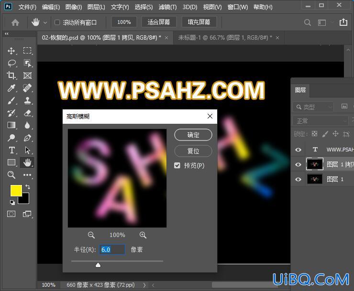This screenshot has width=354, height=291.
Task: Toggle pixel layer filter icon
Action: (x=344, y=106)
